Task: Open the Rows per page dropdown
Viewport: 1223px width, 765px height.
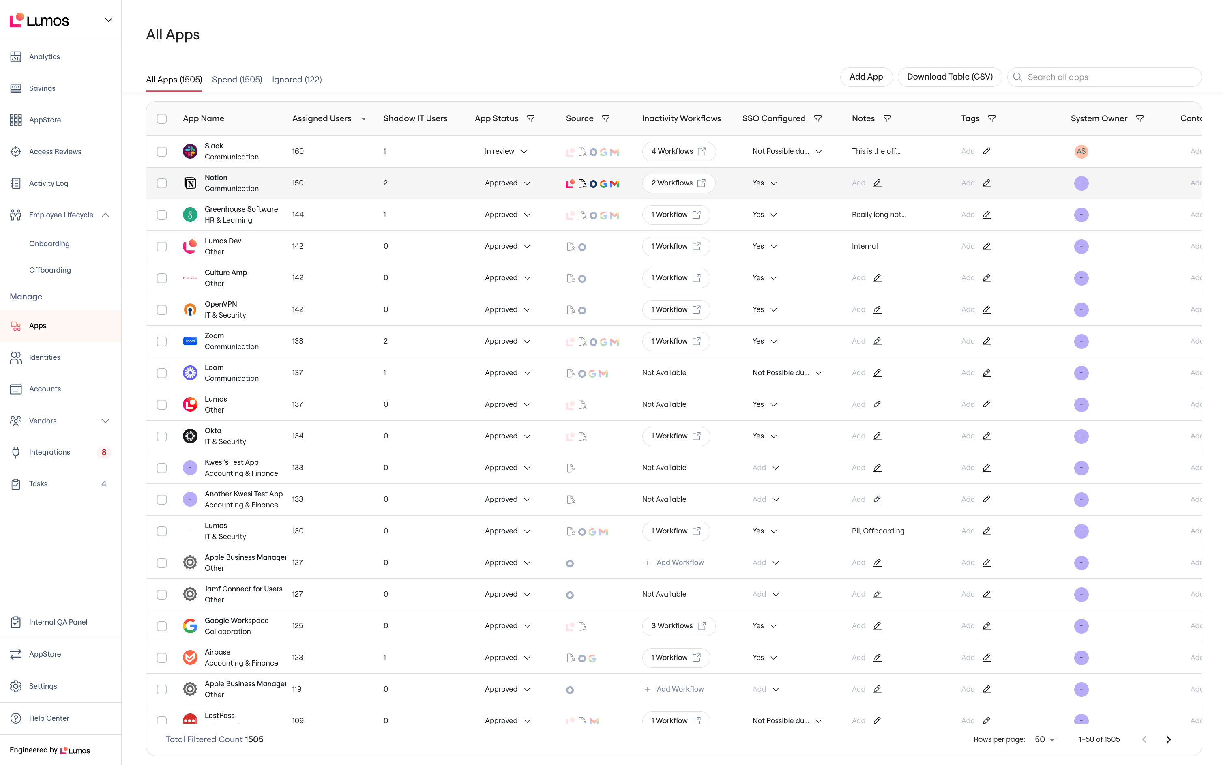Action: tap(1045, 739)
